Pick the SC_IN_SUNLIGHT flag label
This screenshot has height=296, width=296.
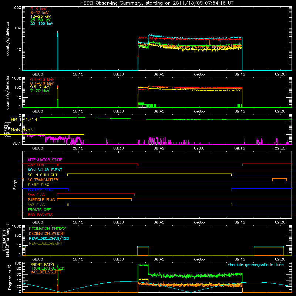coord(43,175)
